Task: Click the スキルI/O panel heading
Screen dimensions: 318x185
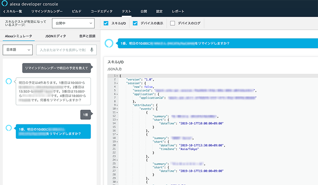Action: (115, 62)
